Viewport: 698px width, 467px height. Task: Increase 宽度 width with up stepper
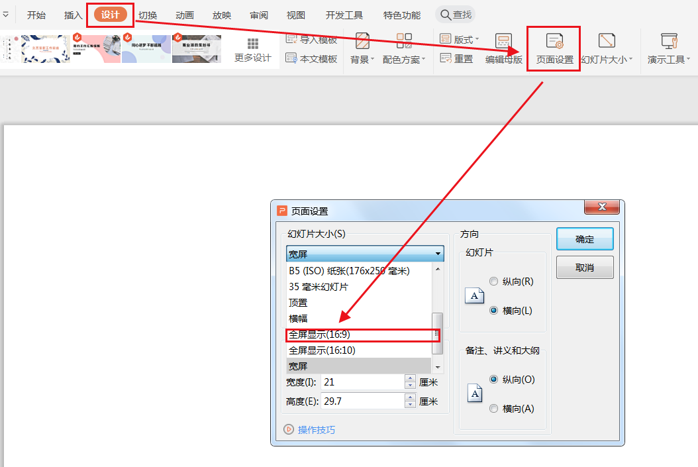tap(411, 378)
